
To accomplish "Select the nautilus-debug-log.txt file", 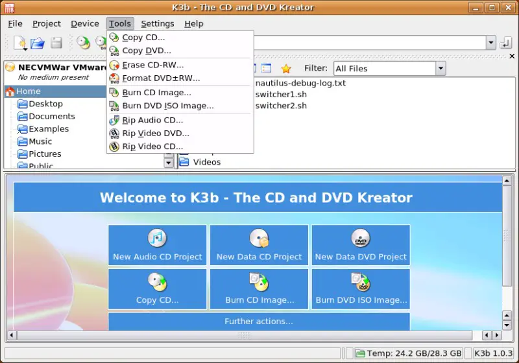I will click(x=300, y=84).
